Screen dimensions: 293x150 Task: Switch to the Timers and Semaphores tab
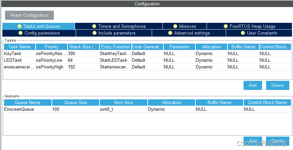click(119, 26)
